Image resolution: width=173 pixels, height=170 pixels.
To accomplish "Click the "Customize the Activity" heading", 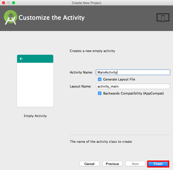I will tap(51, 18).
